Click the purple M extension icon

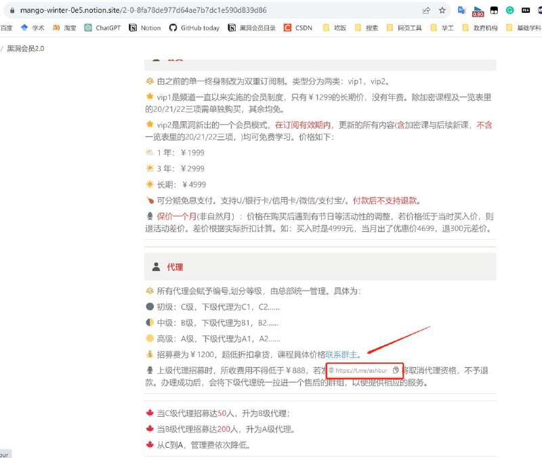click(539, 10)
